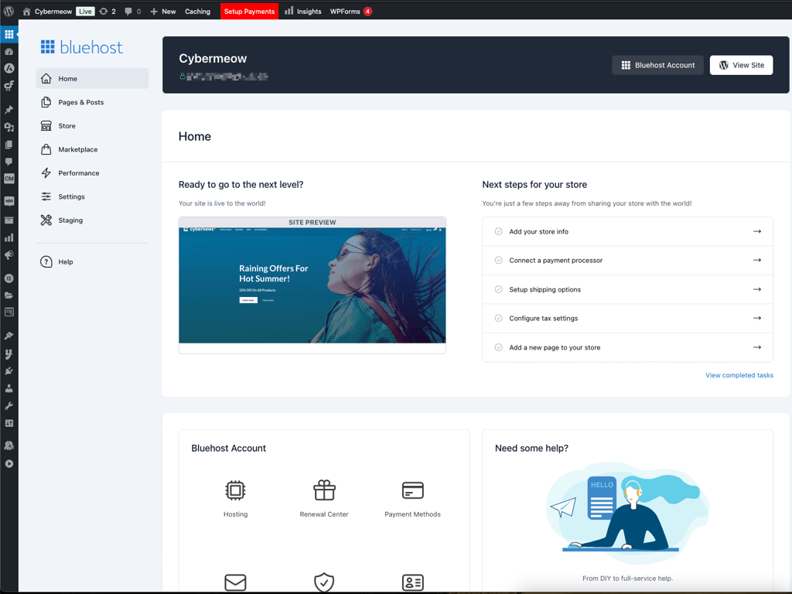Screen dimensions: 792x594
Task: Open the Help link in sidebar
Action: pos(93,261)
